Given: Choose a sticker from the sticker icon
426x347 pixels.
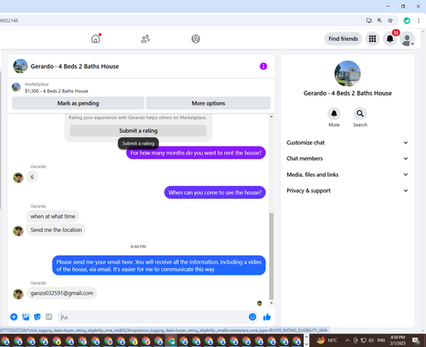Looking at the screenshot, I should pos(37,316).
